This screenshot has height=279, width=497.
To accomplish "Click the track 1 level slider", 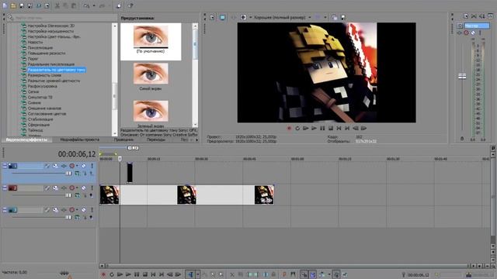I will point(68,173).
